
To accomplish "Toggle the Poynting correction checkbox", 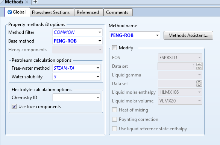I will click(114, 119).
